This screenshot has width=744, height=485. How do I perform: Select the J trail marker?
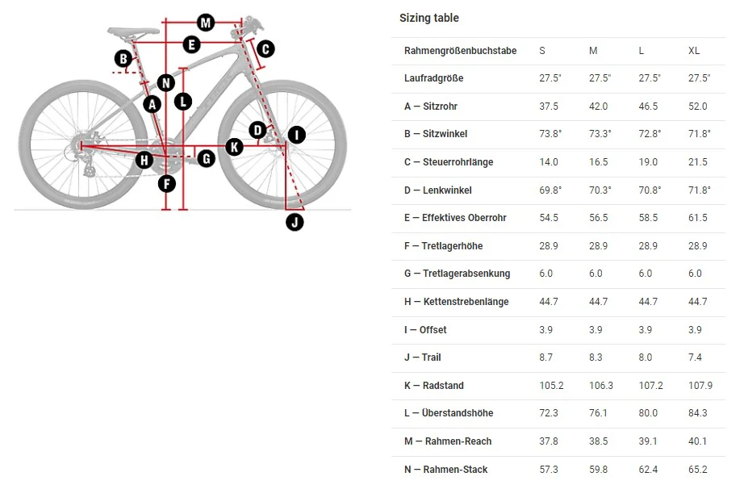pyautogui.click(x=295, y=222)
